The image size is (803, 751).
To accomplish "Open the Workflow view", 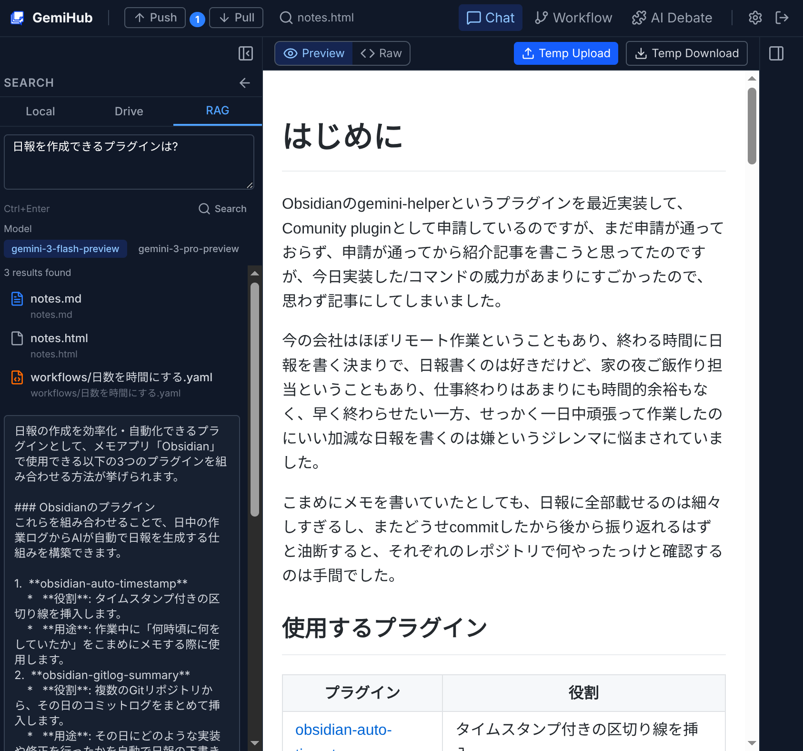I will [x=573, y=18].
